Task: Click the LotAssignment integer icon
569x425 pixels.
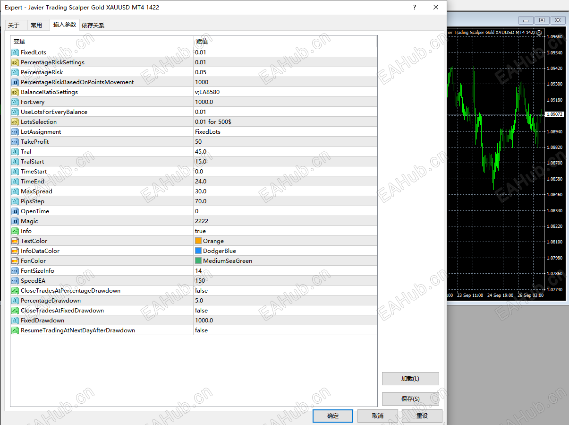Action: (15, 132)
